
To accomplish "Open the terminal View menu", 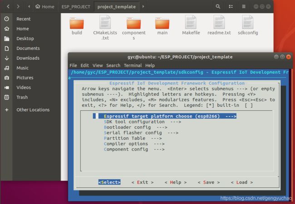I will [98, 66].
